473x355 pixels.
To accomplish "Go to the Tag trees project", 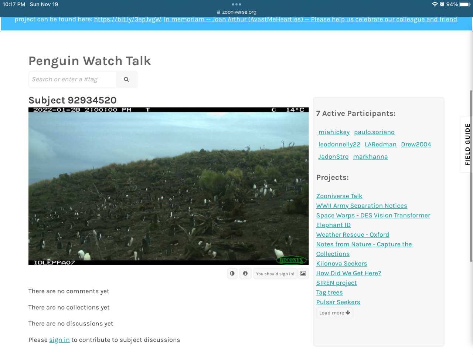I will tap(330, 292).
